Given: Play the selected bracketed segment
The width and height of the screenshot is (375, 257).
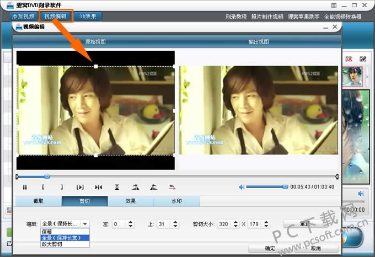Looking at the screenshot, I should coord(80,187).
